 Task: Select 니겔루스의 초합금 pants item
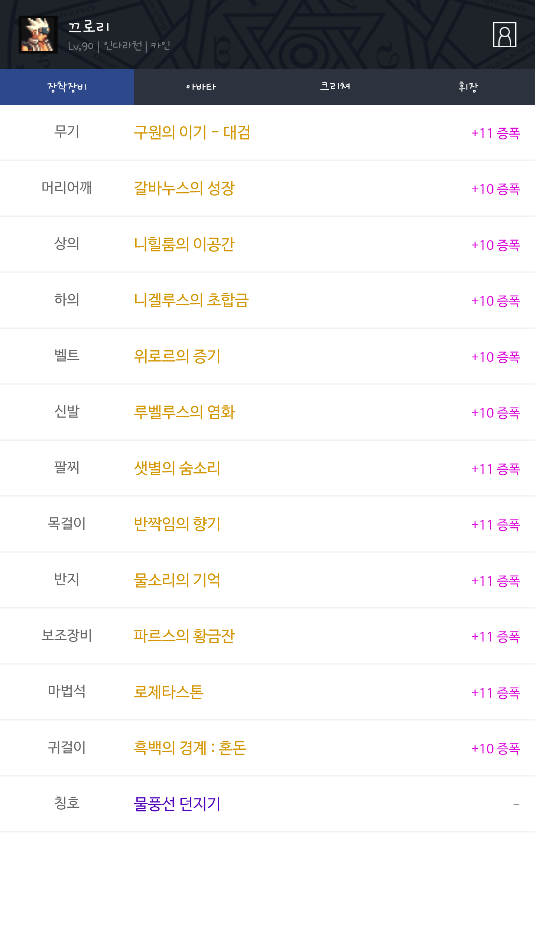coord(191,300)
